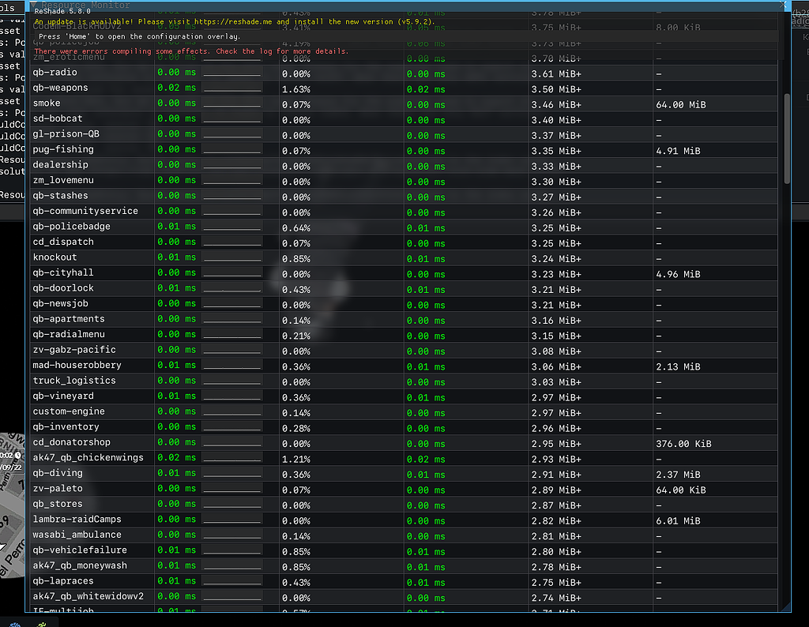Viewport: 809px width, 627px height.
Task: Click the mad-houserobbery resource name
Action: coord(77,365)
